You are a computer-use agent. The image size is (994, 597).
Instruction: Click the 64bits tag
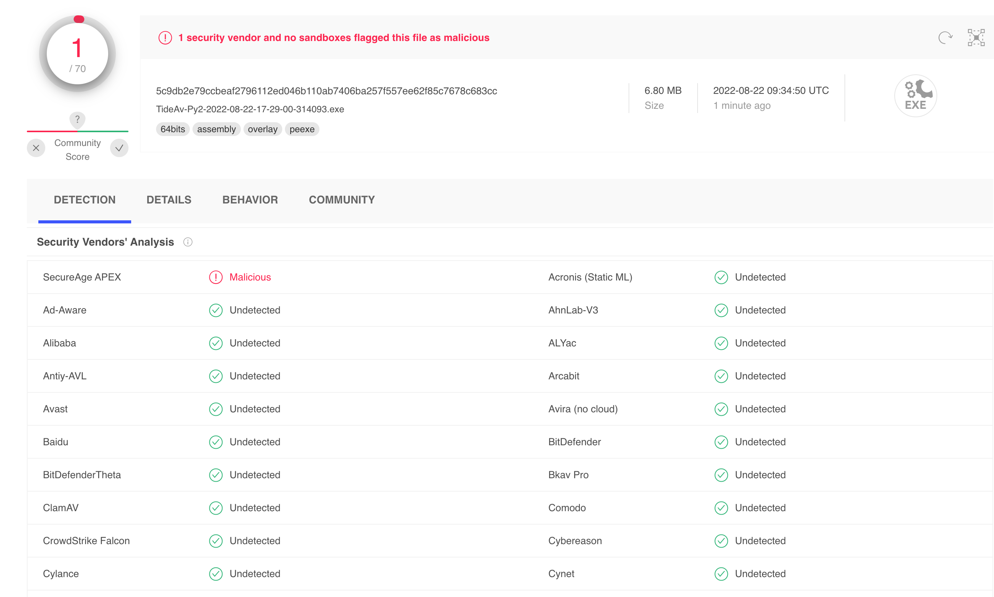172,129
